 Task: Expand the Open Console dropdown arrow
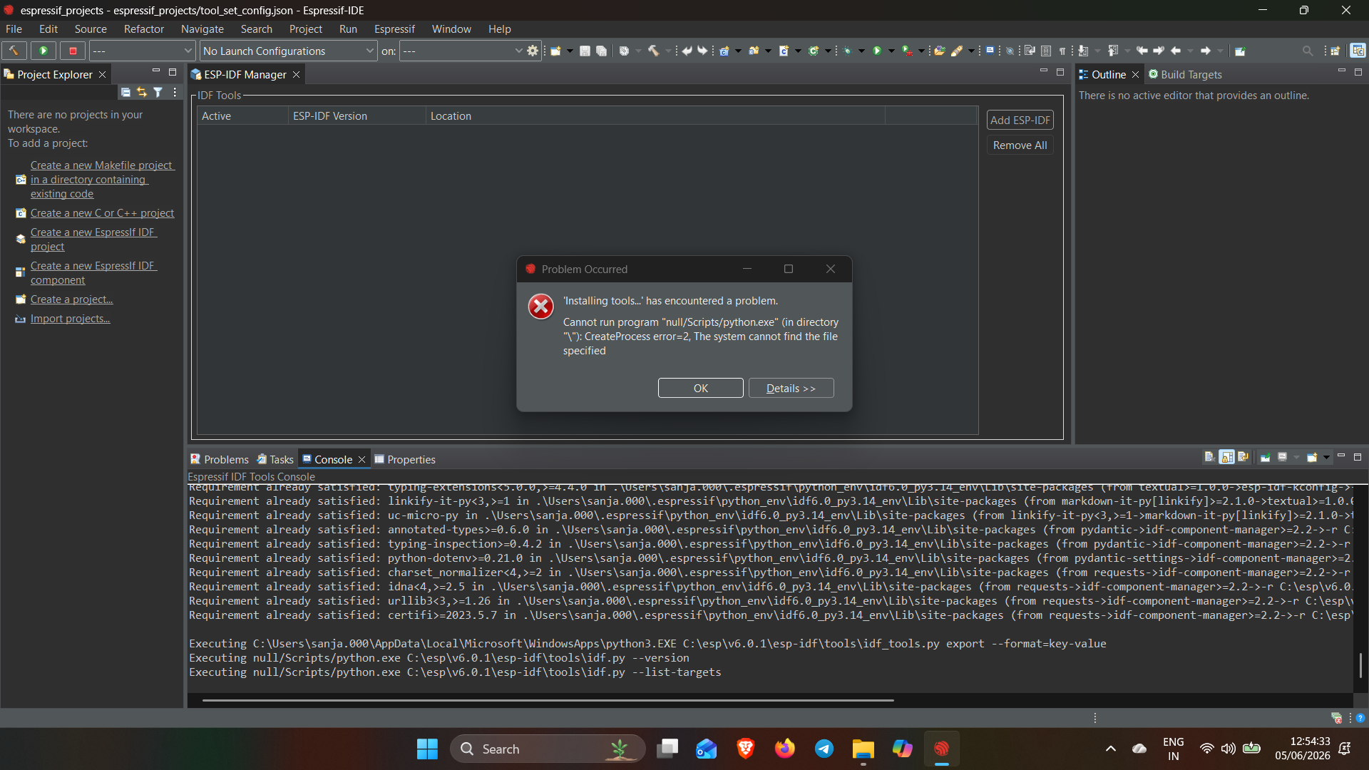(1326, 457)
